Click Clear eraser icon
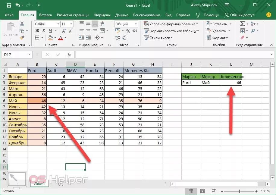This screenshot has height=195, width=276. (x=242, y=38)
